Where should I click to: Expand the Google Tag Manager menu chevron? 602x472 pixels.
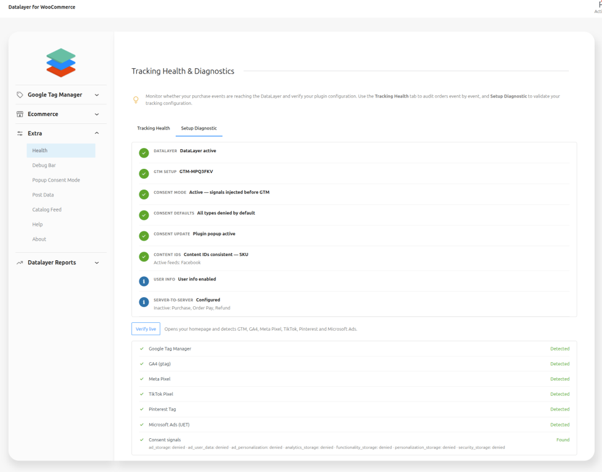point(97,95)
